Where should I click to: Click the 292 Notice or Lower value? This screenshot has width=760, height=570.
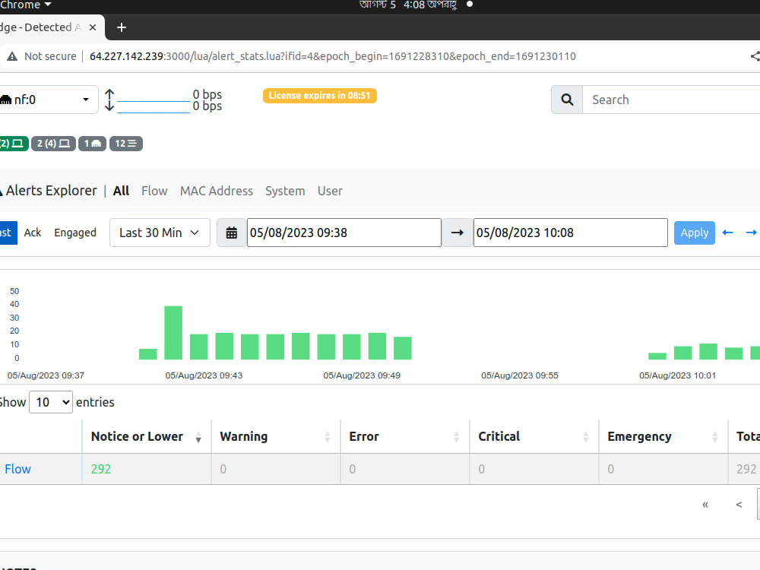[101, 469]
